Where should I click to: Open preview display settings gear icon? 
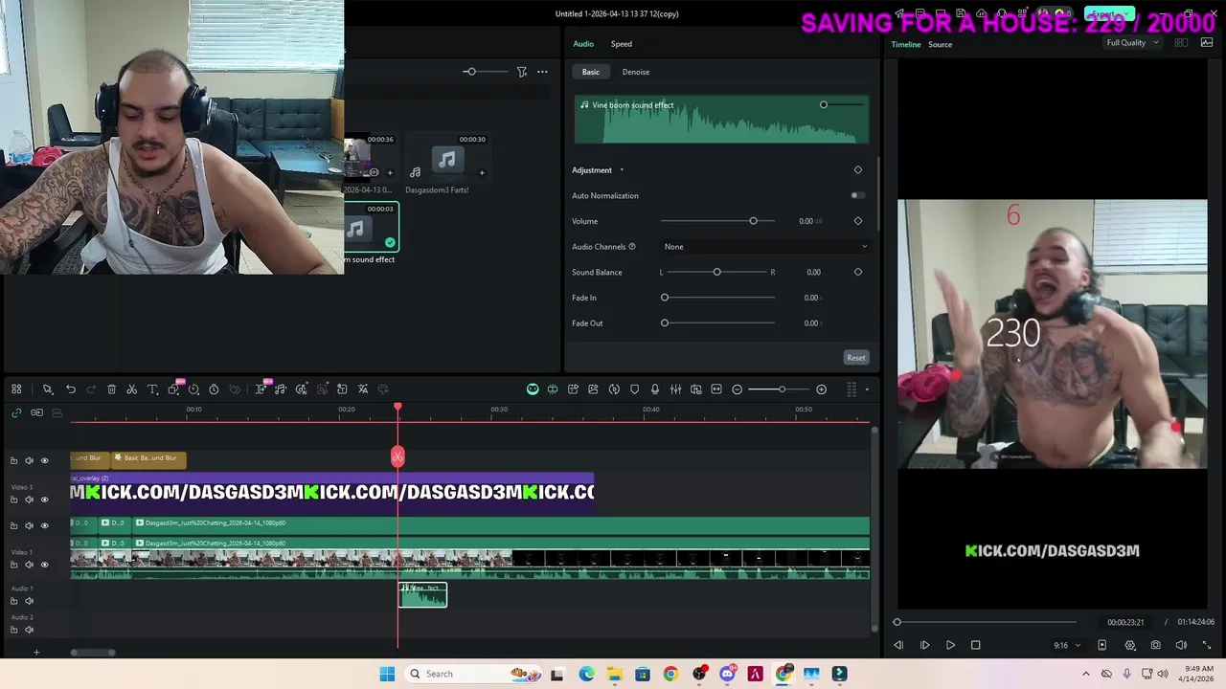coord(1130,645)
